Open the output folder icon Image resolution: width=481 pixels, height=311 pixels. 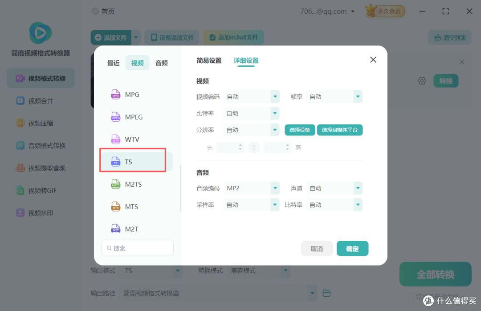[326, 293]
